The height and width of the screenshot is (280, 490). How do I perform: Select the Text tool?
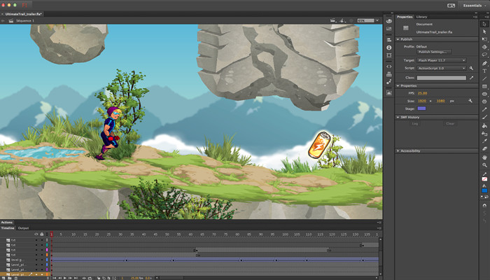tap(484, 70)
